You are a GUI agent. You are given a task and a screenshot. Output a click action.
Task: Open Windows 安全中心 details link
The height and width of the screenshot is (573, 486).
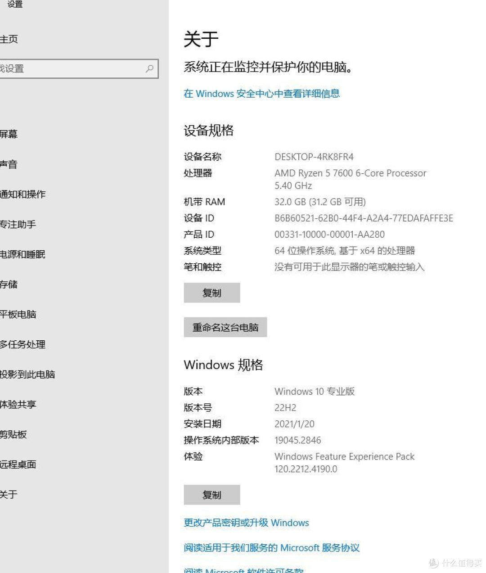[x=261, y=94]
